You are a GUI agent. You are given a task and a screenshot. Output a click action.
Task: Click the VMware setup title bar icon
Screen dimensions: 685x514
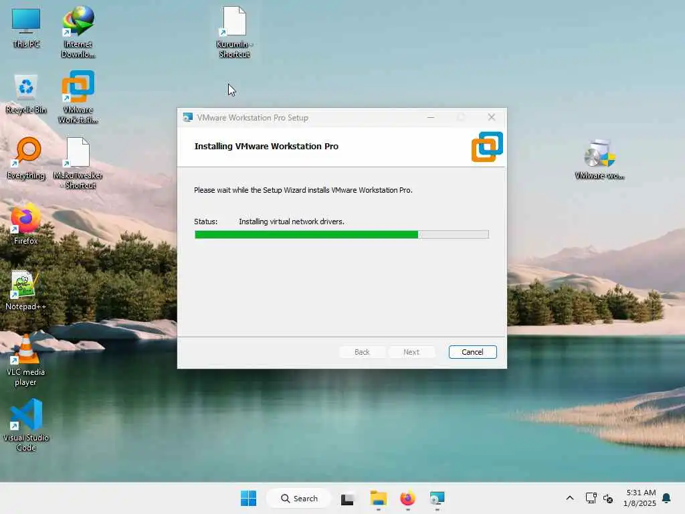[x=188, y=118]
